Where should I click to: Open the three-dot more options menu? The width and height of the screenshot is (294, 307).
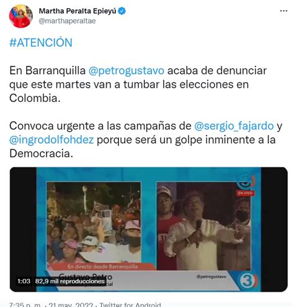click(x=283, y=11)
